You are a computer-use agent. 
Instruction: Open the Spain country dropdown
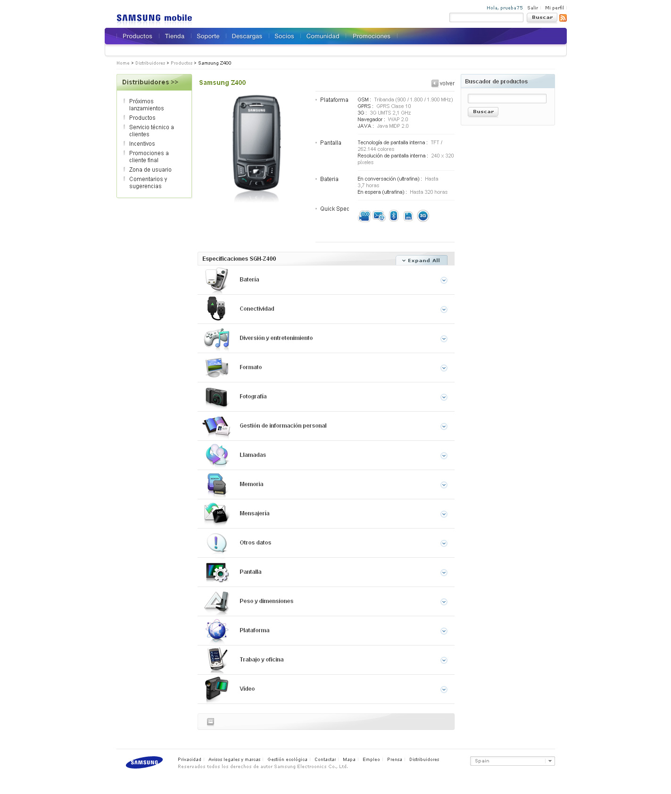513,761
